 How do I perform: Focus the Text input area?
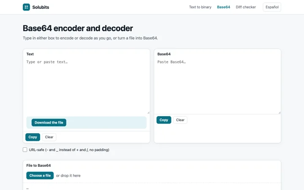[86, 86]
